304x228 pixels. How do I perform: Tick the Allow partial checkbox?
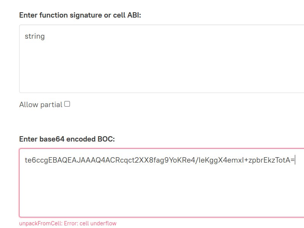pos(67,104)
